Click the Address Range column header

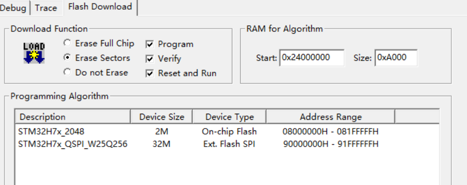click(x=331, y=117)
